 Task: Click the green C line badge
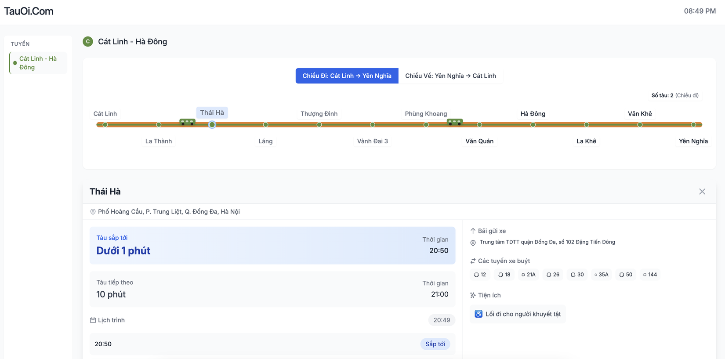pyautogui.click(x=88, y=42)
